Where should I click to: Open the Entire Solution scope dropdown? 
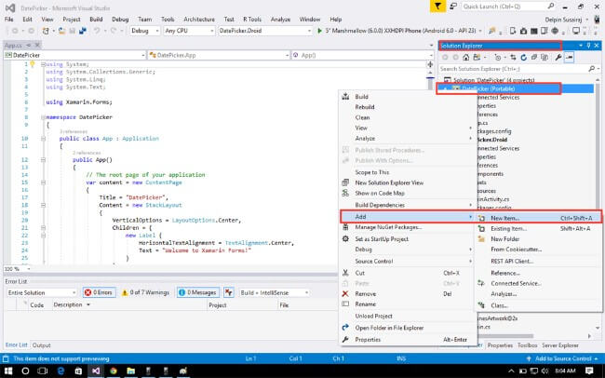point(42,292)
